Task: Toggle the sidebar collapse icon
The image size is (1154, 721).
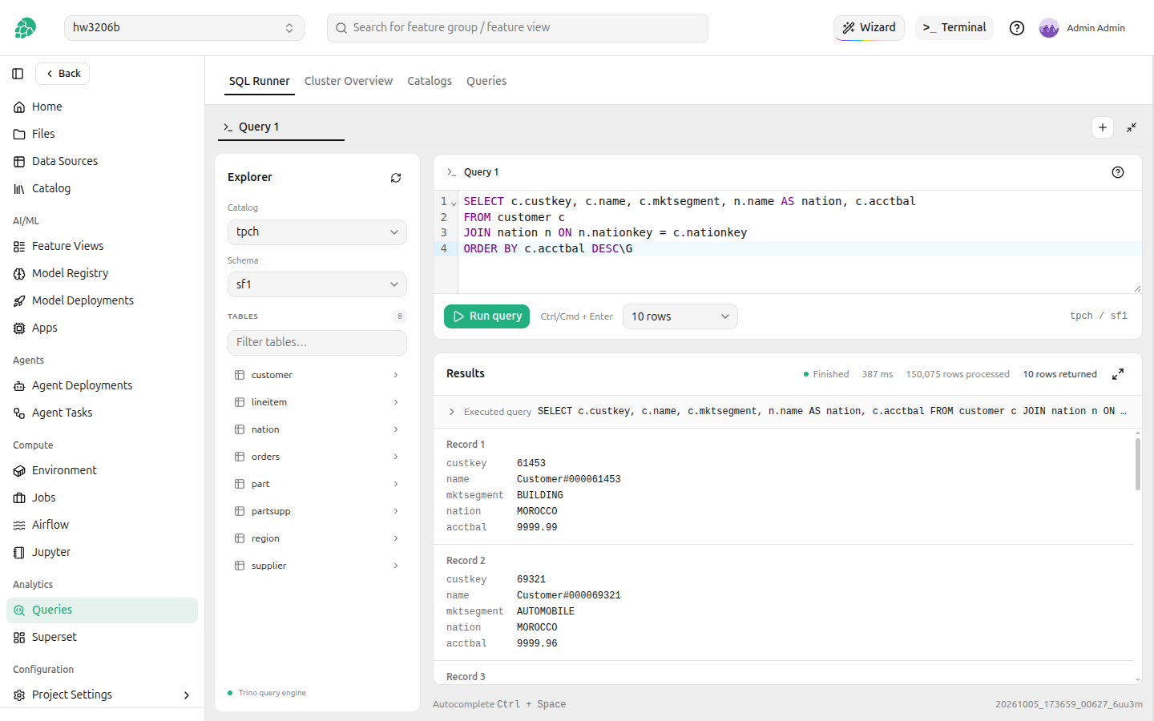Action: tap(18, 74)
